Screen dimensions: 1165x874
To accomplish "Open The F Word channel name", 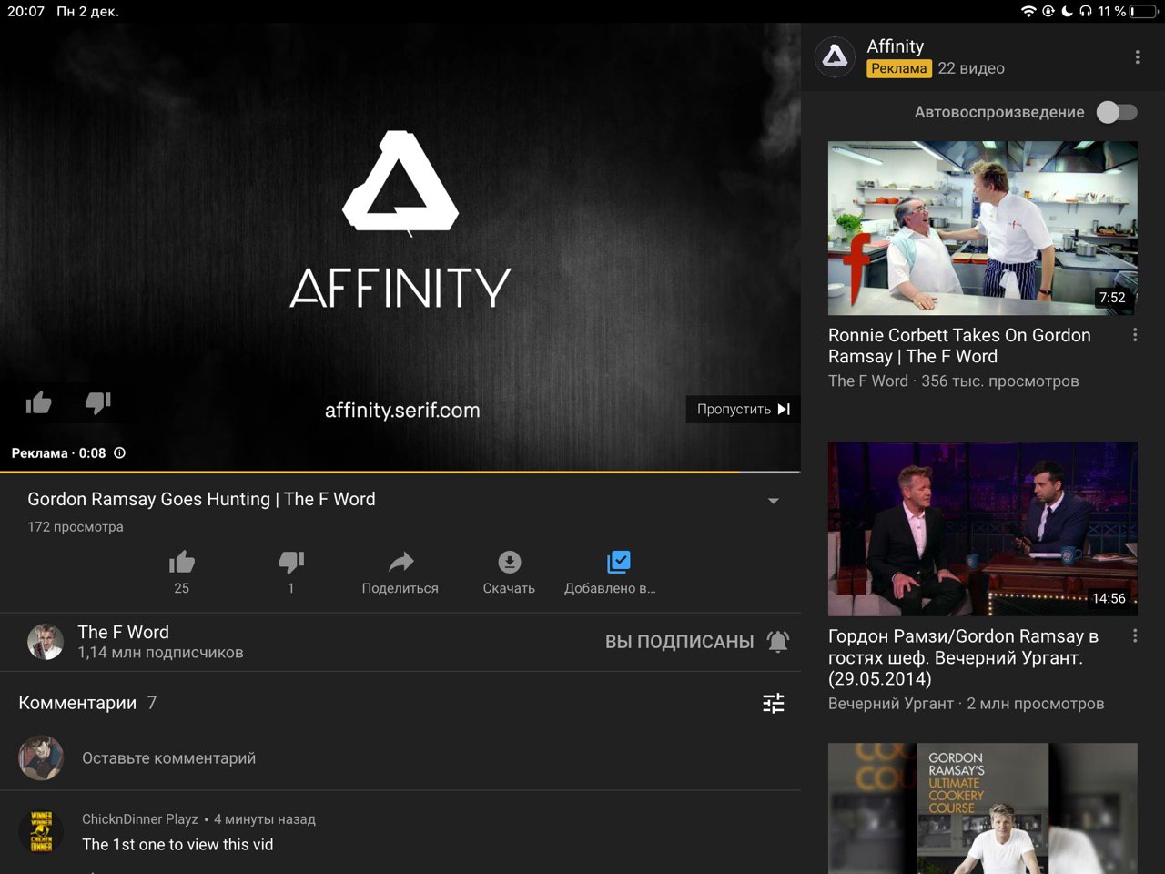I will click(124, 632).
